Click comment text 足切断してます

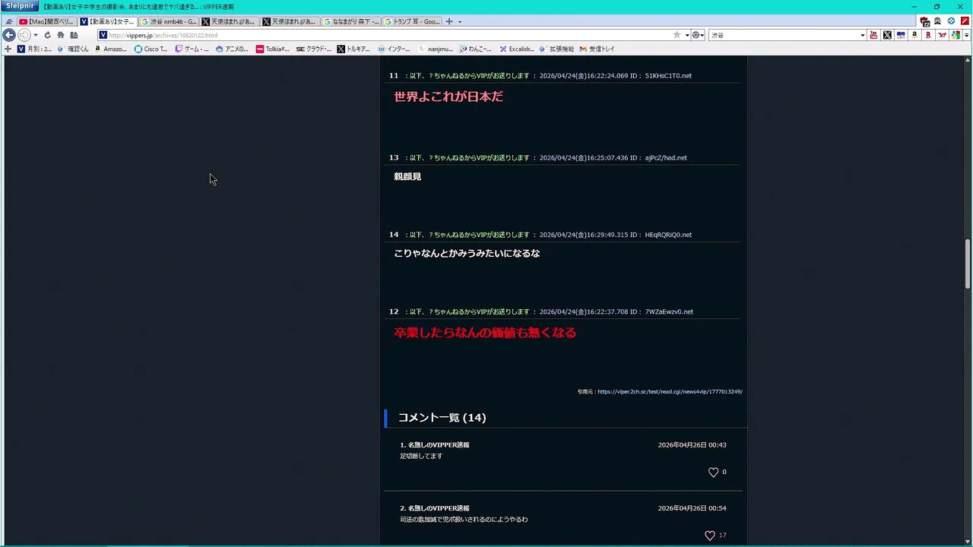tap(421, 456)
